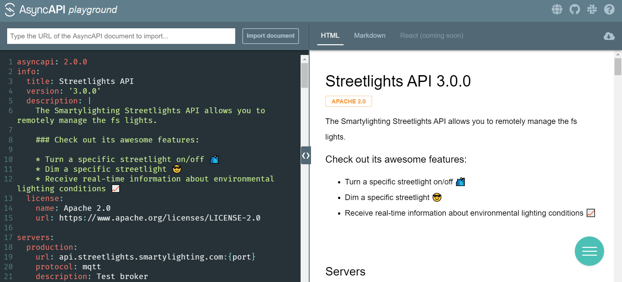Click 'description: |' on line 5
This screenshot has height=282, width=622.
(59, 101)
